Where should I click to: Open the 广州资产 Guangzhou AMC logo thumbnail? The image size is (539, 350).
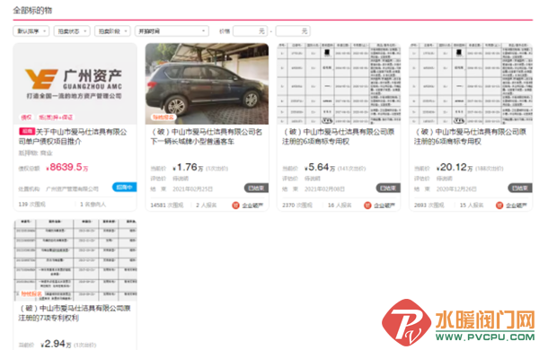point(75,83)
